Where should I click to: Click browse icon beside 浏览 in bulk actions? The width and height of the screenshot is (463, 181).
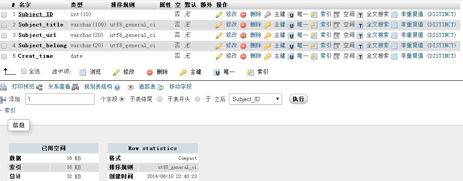pyautogui.click(x=83, y=72)
